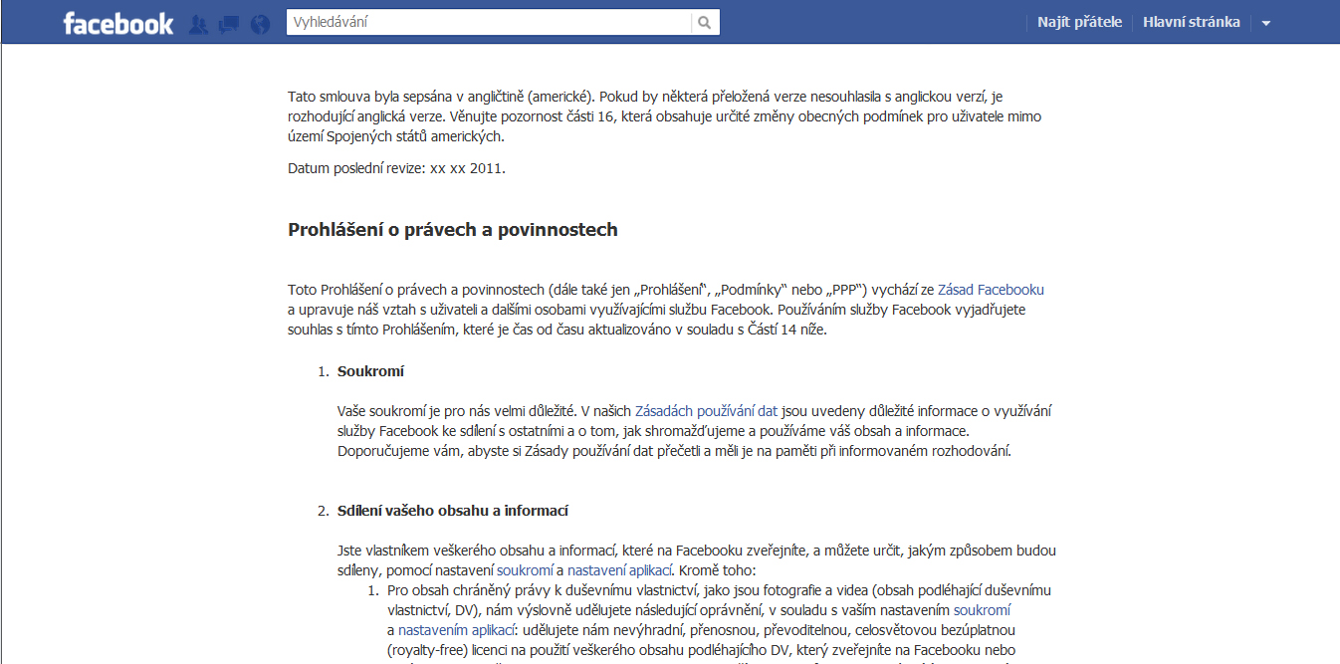Open 'nastavení aplikací' link ending with 'Kromě toho'
This screenshot has height=664, width=1340.
pyautogui.click(x=620, y=570)
